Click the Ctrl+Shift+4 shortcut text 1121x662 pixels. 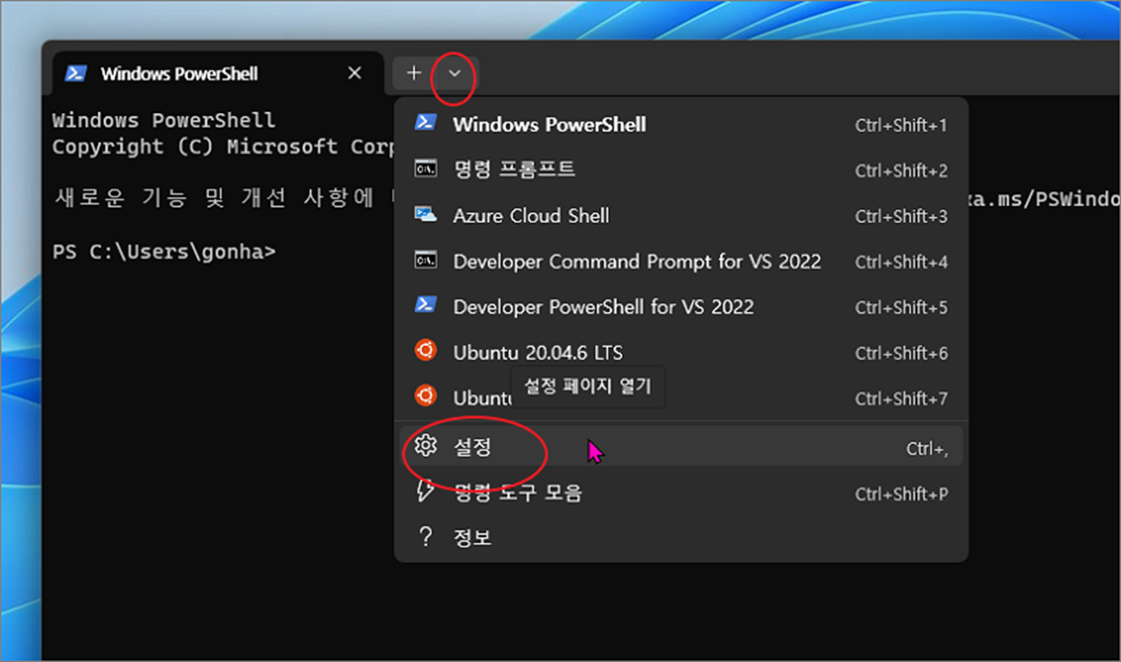901,262
